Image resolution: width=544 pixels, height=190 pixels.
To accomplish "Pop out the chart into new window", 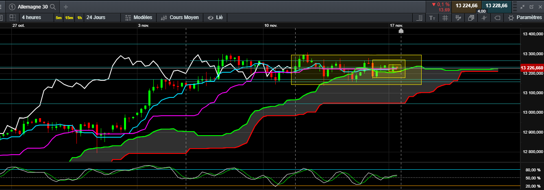I will 531,6.
